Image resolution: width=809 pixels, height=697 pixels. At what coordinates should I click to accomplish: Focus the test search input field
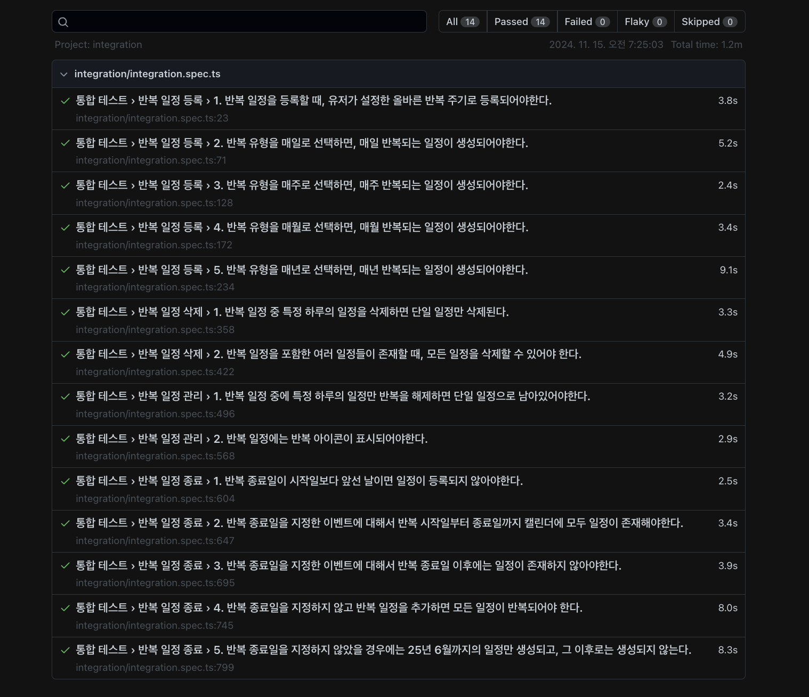pyautogui.click(x=239, y=21)
